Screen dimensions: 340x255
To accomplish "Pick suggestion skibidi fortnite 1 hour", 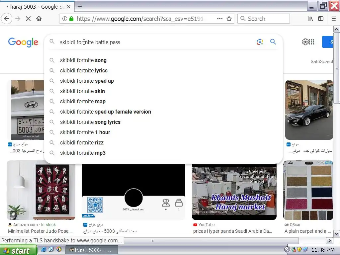I will click(163, 132).
